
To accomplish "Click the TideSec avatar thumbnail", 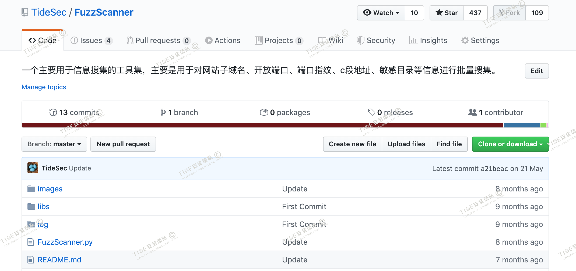I will [33, 168].
